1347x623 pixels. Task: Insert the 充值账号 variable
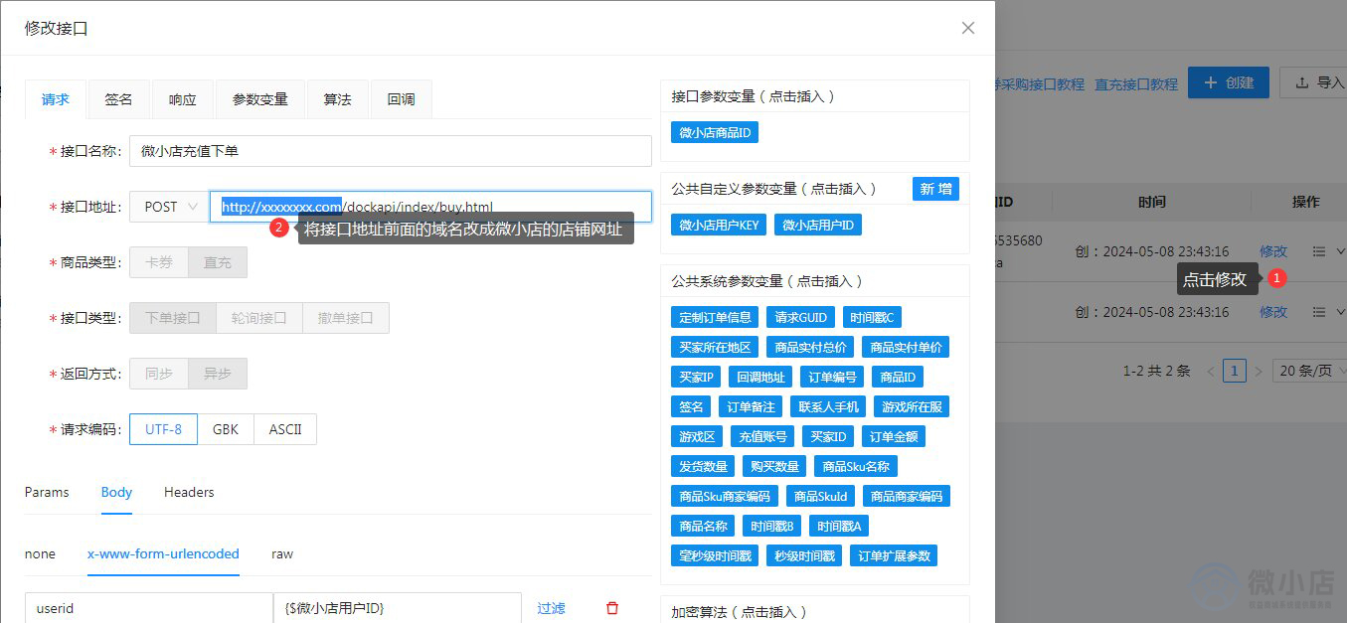click(x=762, y=436)
